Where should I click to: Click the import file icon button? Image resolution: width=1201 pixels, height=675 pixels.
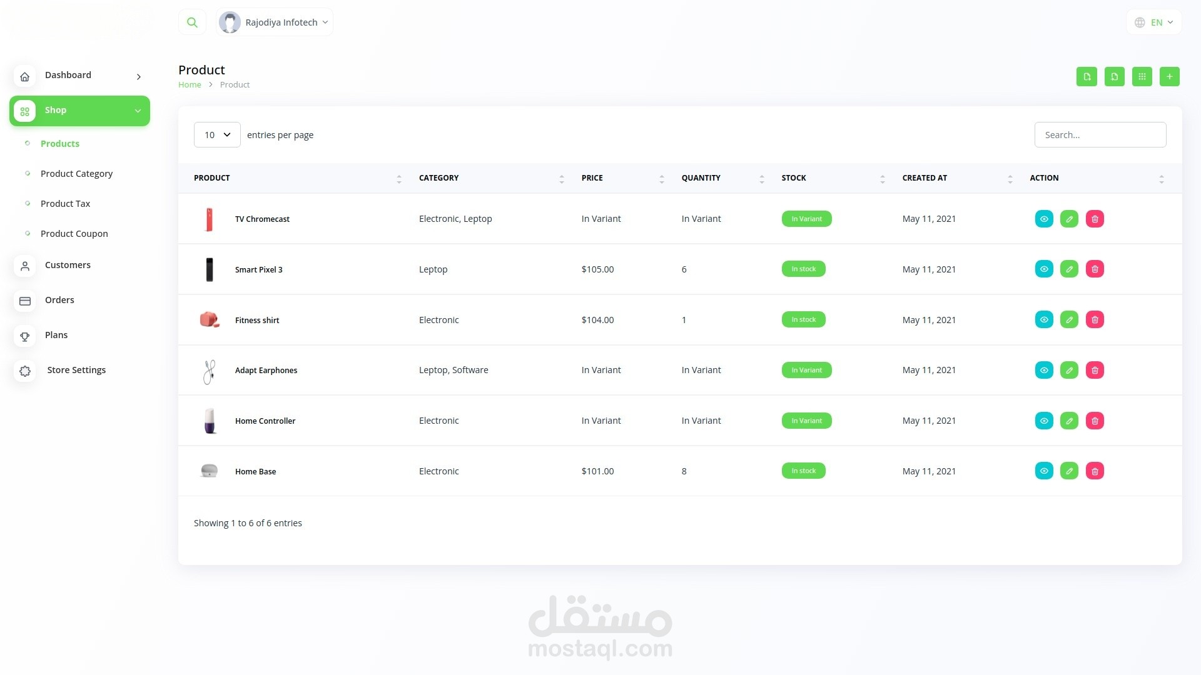tap(1114, 76)
